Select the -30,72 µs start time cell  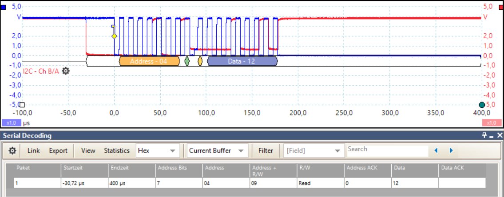tap(84, 183)
